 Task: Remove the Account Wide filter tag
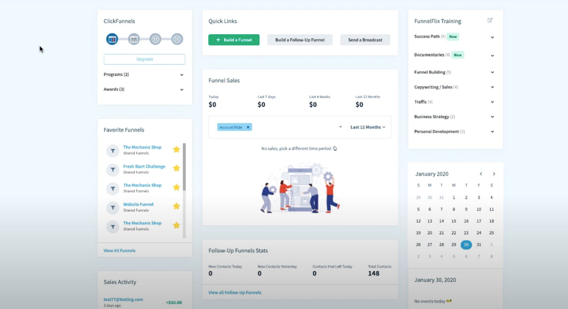point(248,127)
